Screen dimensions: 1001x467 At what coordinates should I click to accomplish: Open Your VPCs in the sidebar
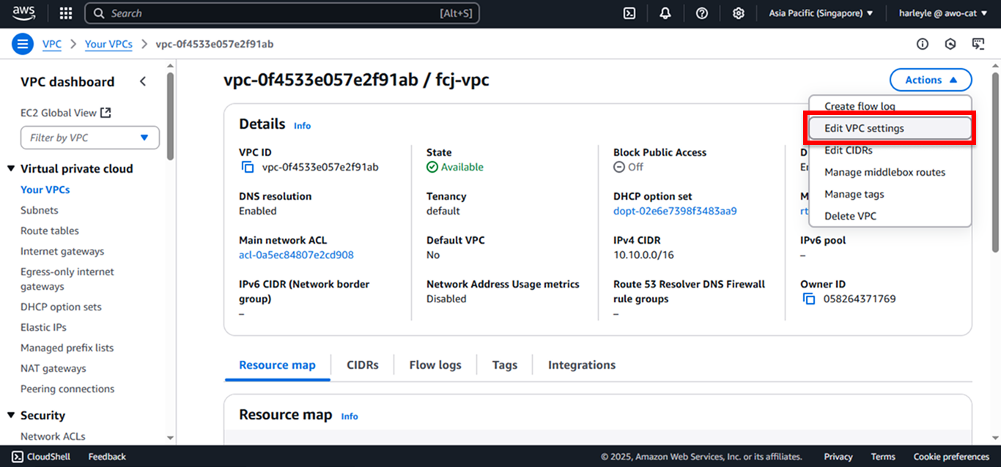click(x=45, y=190)
